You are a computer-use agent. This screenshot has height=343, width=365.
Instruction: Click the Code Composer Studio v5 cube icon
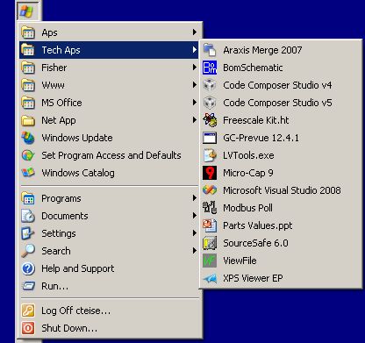pyautogui.click(x=210, y=103)
